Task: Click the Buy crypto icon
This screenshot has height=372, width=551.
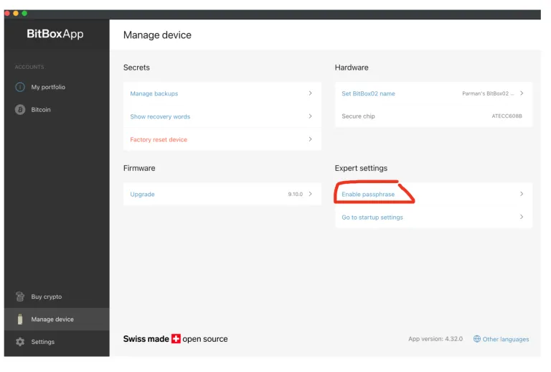Action: [x=20, y=297]
